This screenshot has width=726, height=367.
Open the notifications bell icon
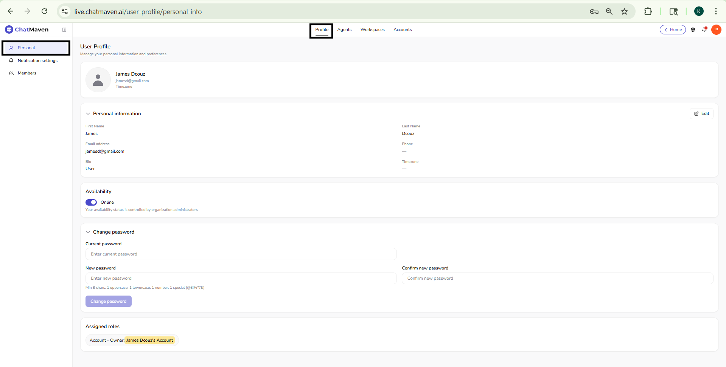click(704, 29)
